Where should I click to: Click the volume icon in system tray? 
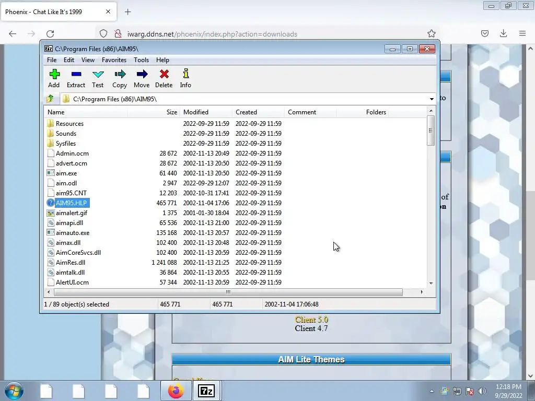pyautogui.click(x=482, y=391)
